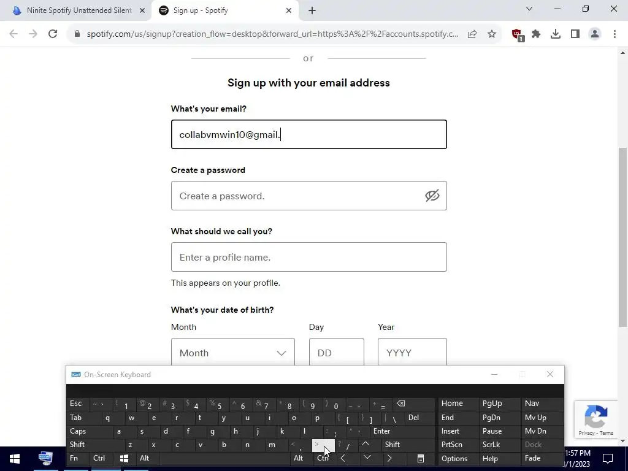The width and height of the screenshot is (628, 471).
Task: Click the reCAPTCHA Terms link
Action: (x=607, y=433)
